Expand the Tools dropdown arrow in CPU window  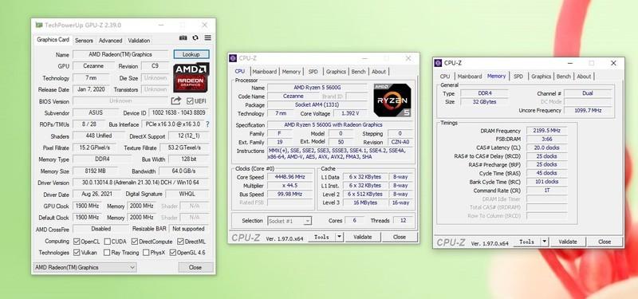[340, 237]
